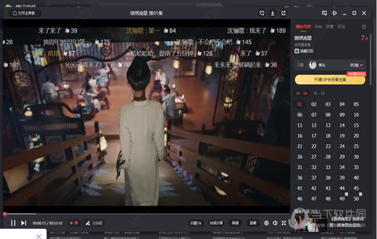The width and height of the screenshot is (377, 239).
Task: Like the '来了来了' danmaku with 39 likes
Action: pos(67,30)
